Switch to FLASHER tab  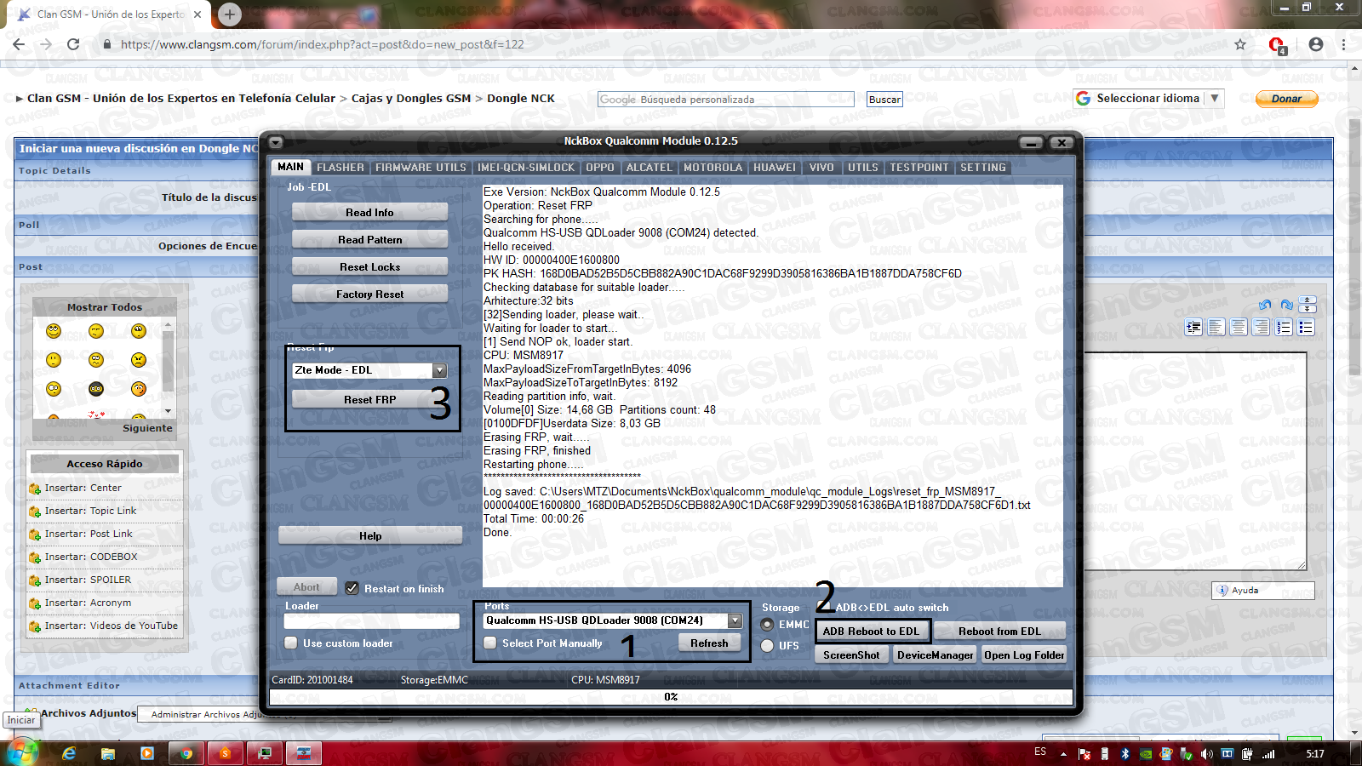coord(340,168)
